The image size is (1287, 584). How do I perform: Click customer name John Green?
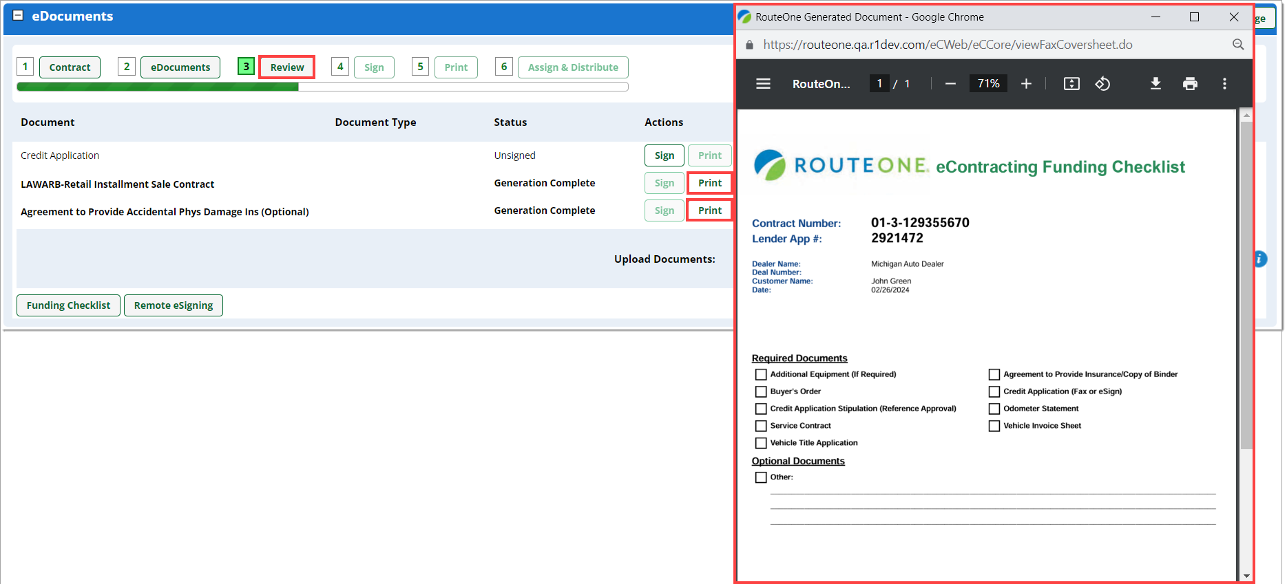pos(891,281)
